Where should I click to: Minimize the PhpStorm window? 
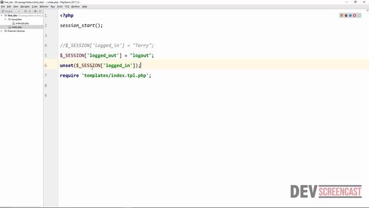(347, 2)
